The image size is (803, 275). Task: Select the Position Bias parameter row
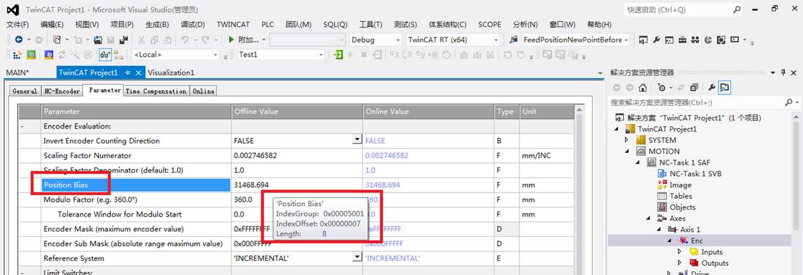136,185
